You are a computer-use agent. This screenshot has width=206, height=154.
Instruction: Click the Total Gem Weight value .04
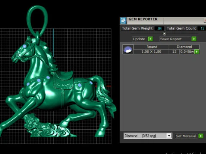160,28
